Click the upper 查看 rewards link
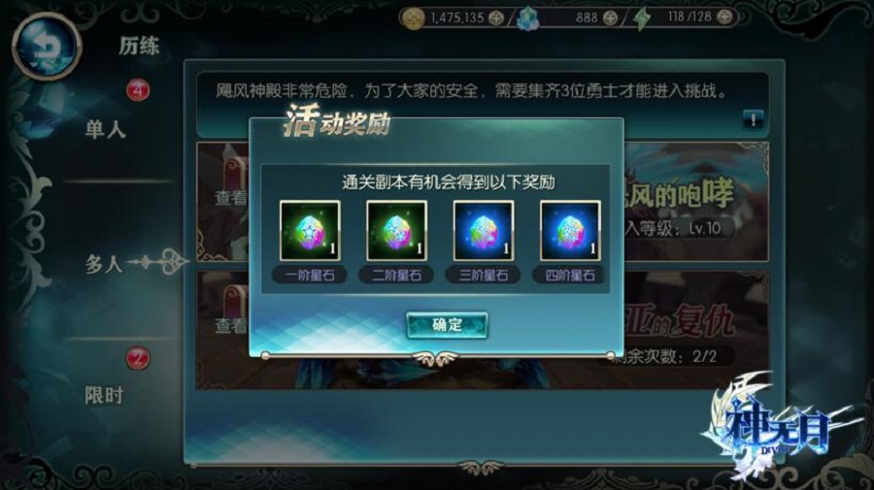The image size is (874, 490). (231, 197)
